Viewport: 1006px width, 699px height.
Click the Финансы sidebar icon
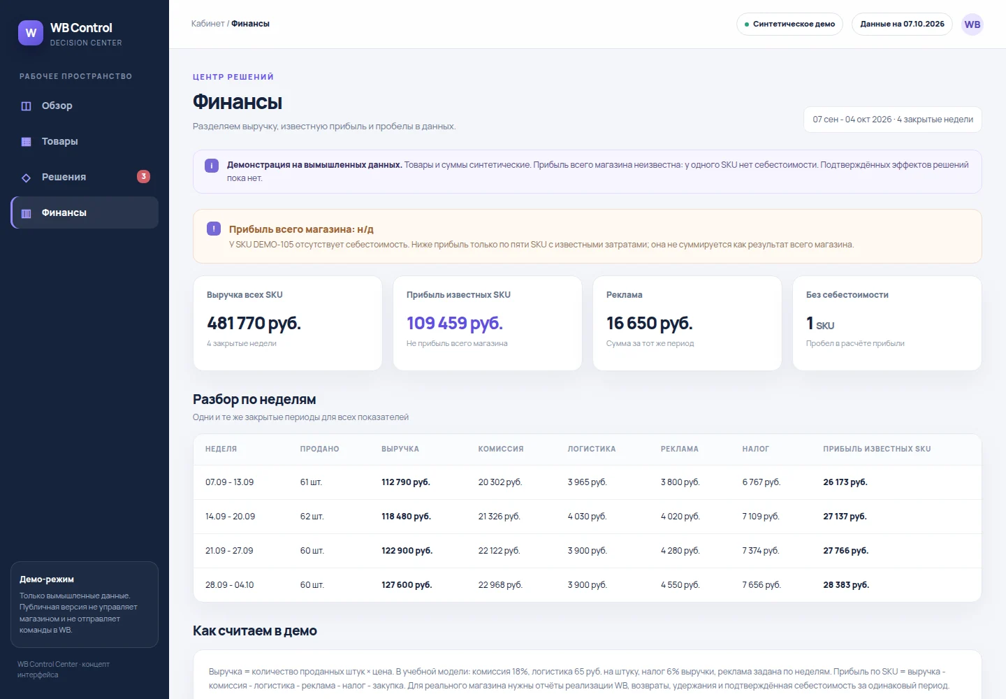26,213
